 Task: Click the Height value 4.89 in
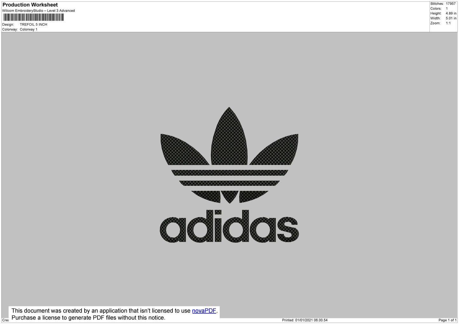(x=451, y=13)
